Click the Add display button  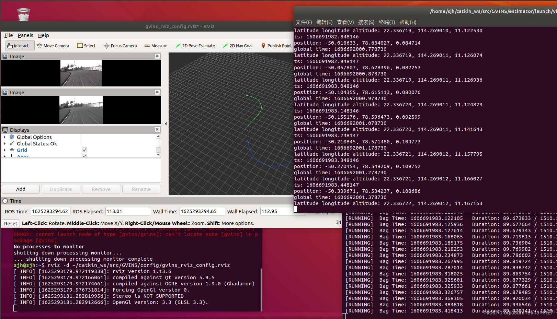click(x=21, y=189)
